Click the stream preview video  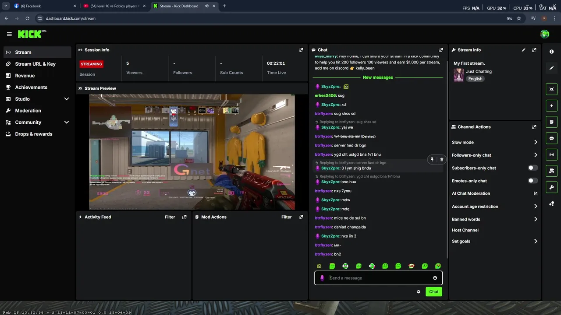coord(192,152)
